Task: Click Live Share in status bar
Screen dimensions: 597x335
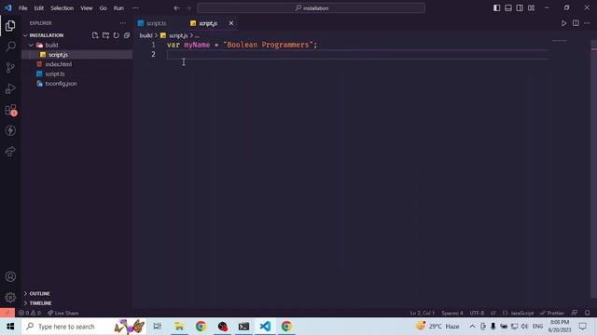Action: 63,313
